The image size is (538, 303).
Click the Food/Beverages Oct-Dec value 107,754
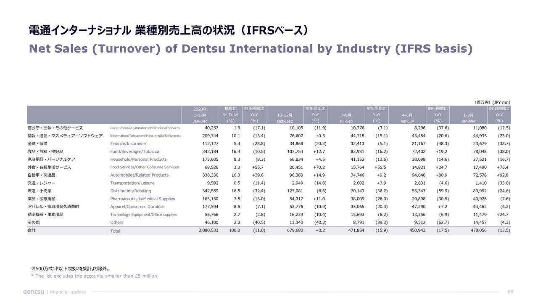pyautogui.click(x=295, y=151)
